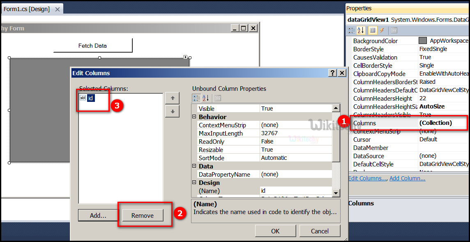The width and height of the screenshot is (470, 242).
Task: Select the id column in Selected Columns
Action: (x=91, y=98)
